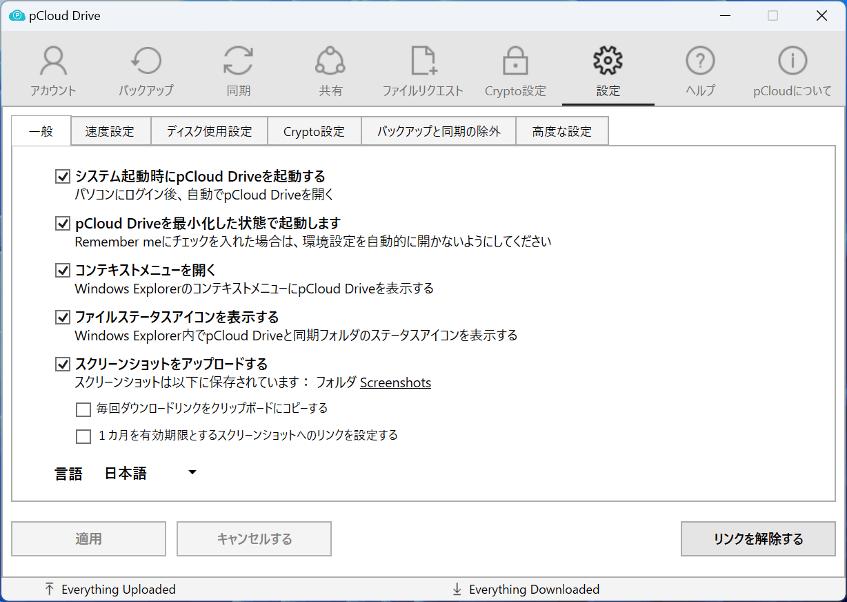Screen dimensions: 847x602
Task: Click the Everything Uploaded status text
Action: click(x=119, y=590)
